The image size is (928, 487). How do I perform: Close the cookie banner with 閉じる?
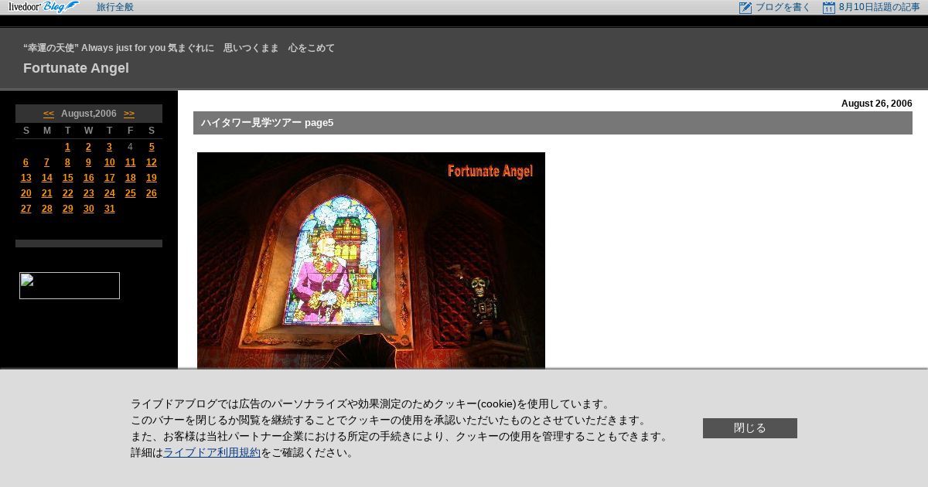(750, 428)
